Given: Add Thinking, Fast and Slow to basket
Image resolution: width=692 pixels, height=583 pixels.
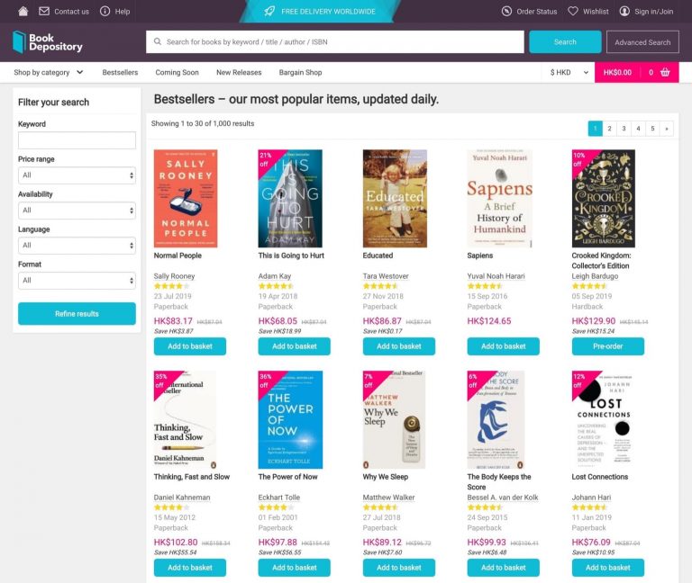Looking at the screenshot, I should 190,568.
